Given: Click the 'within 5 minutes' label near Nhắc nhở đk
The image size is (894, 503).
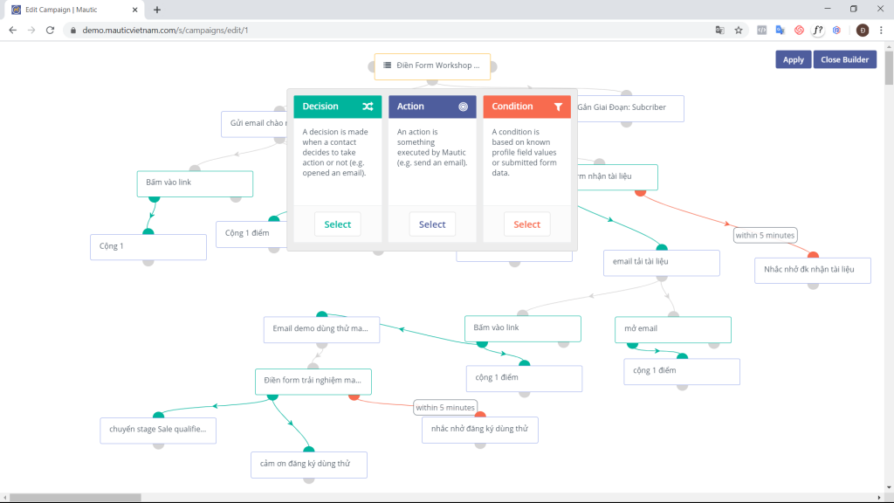Looking at the screenshot, I should [765, 235].
